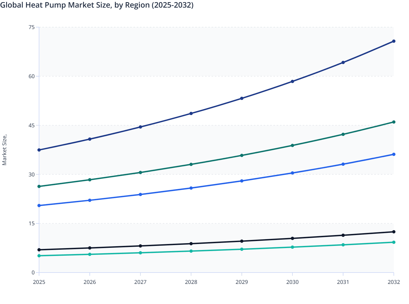
Task: Click the blue line's 2025 starting point
Action: point(39,205)
